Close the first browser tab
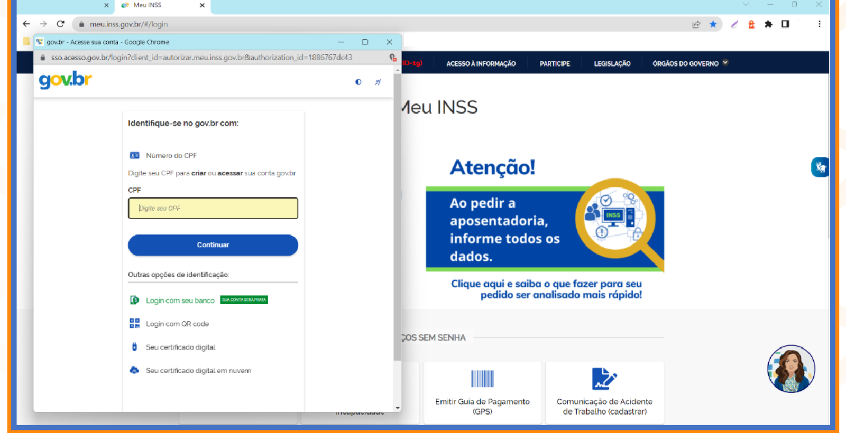Screen dimensions: 846x433 pyautogui.click(x=106, y=5)
